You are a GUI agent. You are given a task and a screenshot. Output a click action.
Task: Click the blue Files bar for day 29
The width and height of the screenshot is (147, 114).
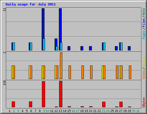pyautogui.click(x=129, y=48)
